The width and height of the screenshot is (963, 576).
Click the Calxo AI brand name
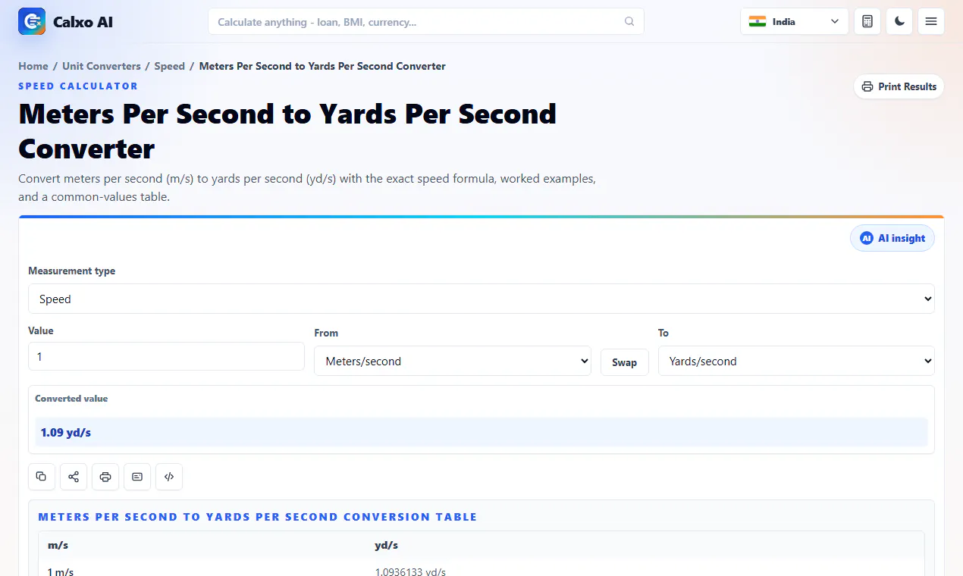click(x=83, y=22)
